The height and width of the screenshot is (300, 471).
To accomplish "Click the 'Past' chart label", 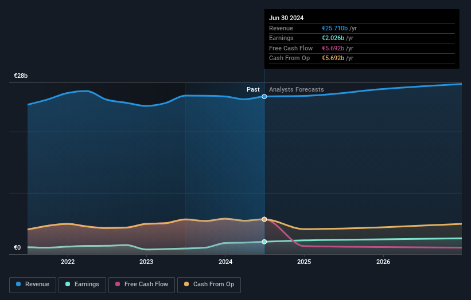I will (x=253, y=89).
